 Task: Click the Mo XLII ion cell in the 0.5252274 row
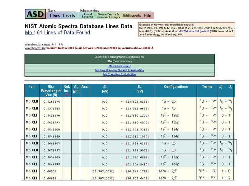32,101
